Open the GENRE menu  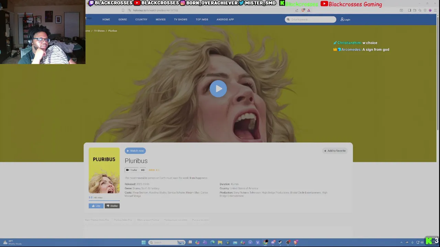coord(123,20)
